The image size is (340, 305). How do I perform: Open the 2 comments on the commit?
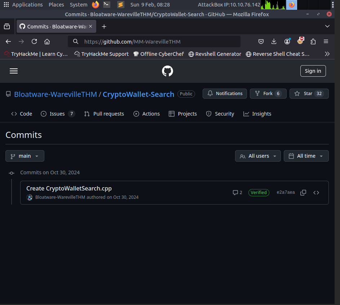coord(237,193)
